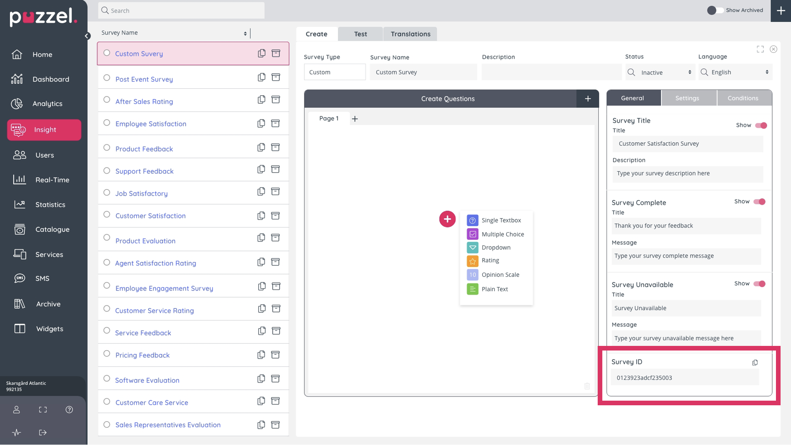The height and width of the screenshot is (445, 791).
Task: Copy the Survey ID to clipboard
Action: point(755,362)
